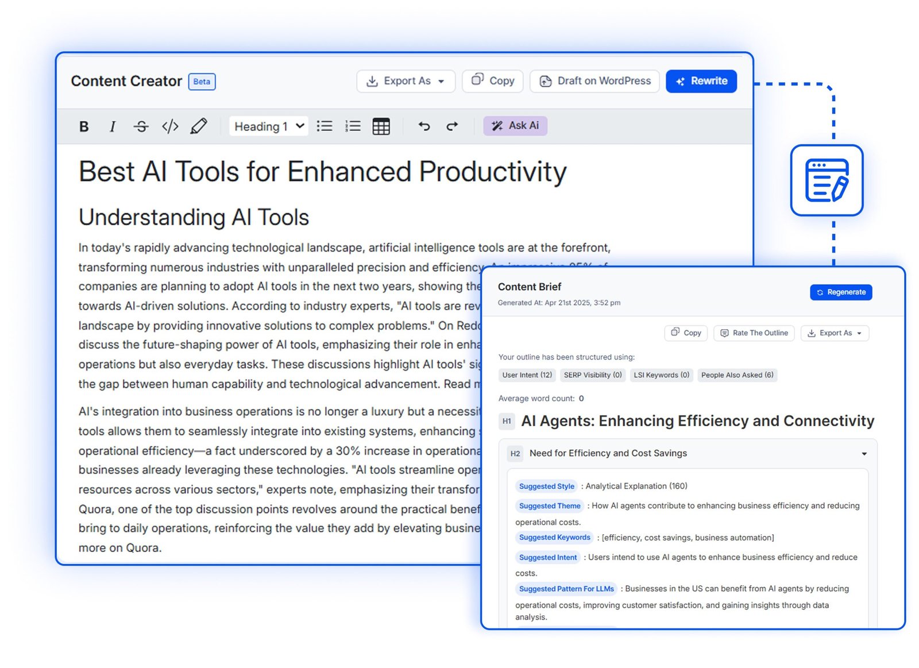Open the Export As menu in Content Creator
The height and width of the screenshot is (668, 919).
click(x=406, y=81)
